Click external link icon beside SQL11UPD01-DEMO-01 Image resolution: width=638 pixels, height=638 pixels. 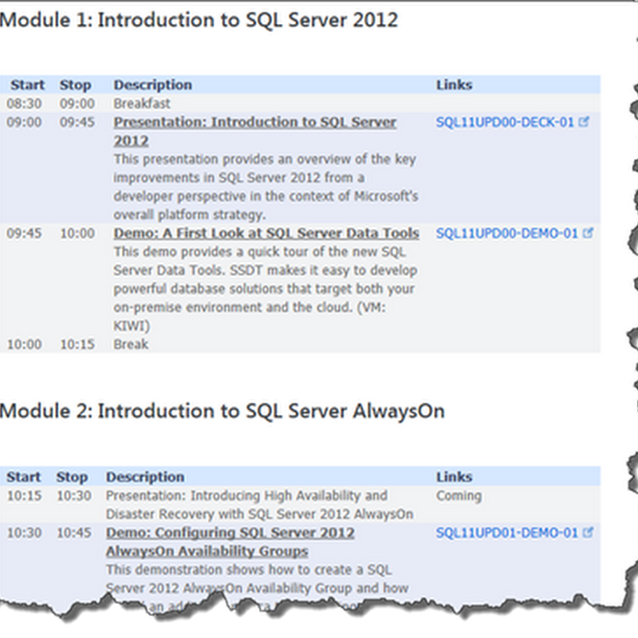point(588,532)
